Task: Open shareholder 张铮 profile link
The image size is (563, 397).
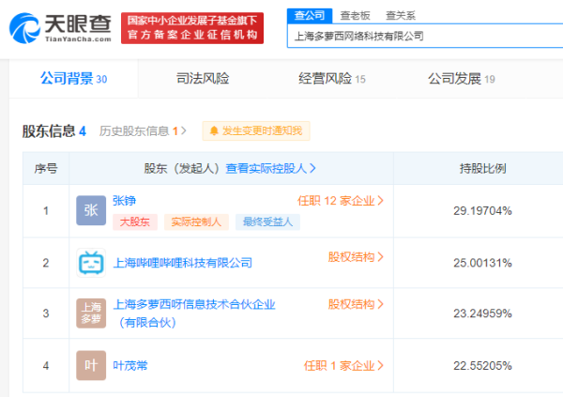Action: (124, 201)
